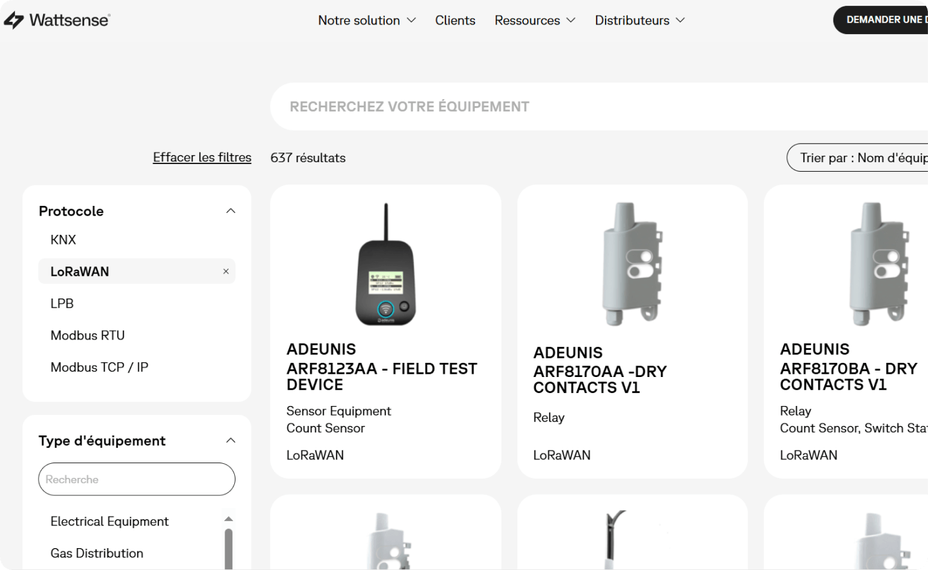Viewport: 928px width, 570px height.
Task: Enable the Modbus RTU filter
Action: 88,335
